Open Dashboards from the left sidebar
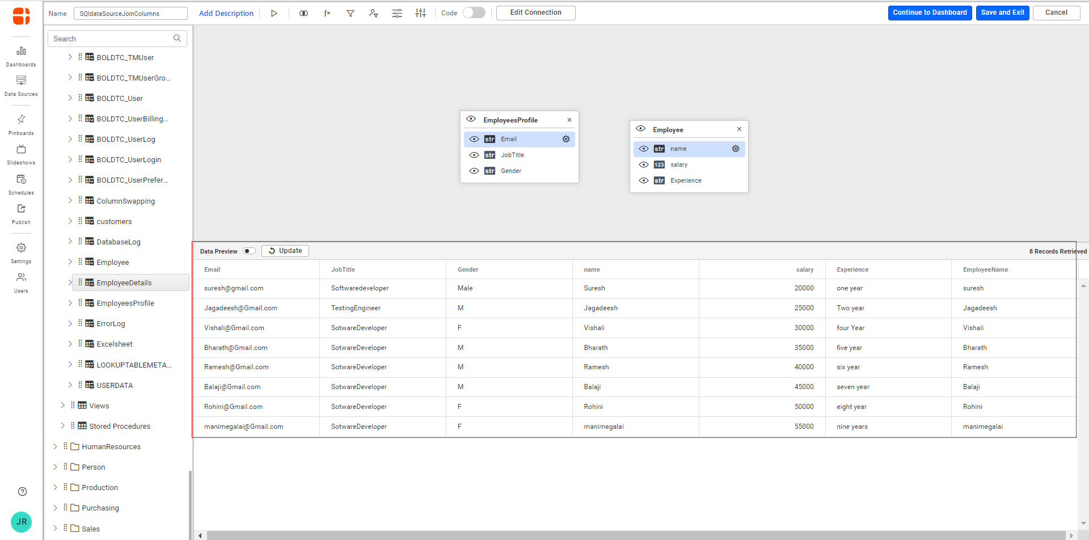1089x540 pixels. 21,55
